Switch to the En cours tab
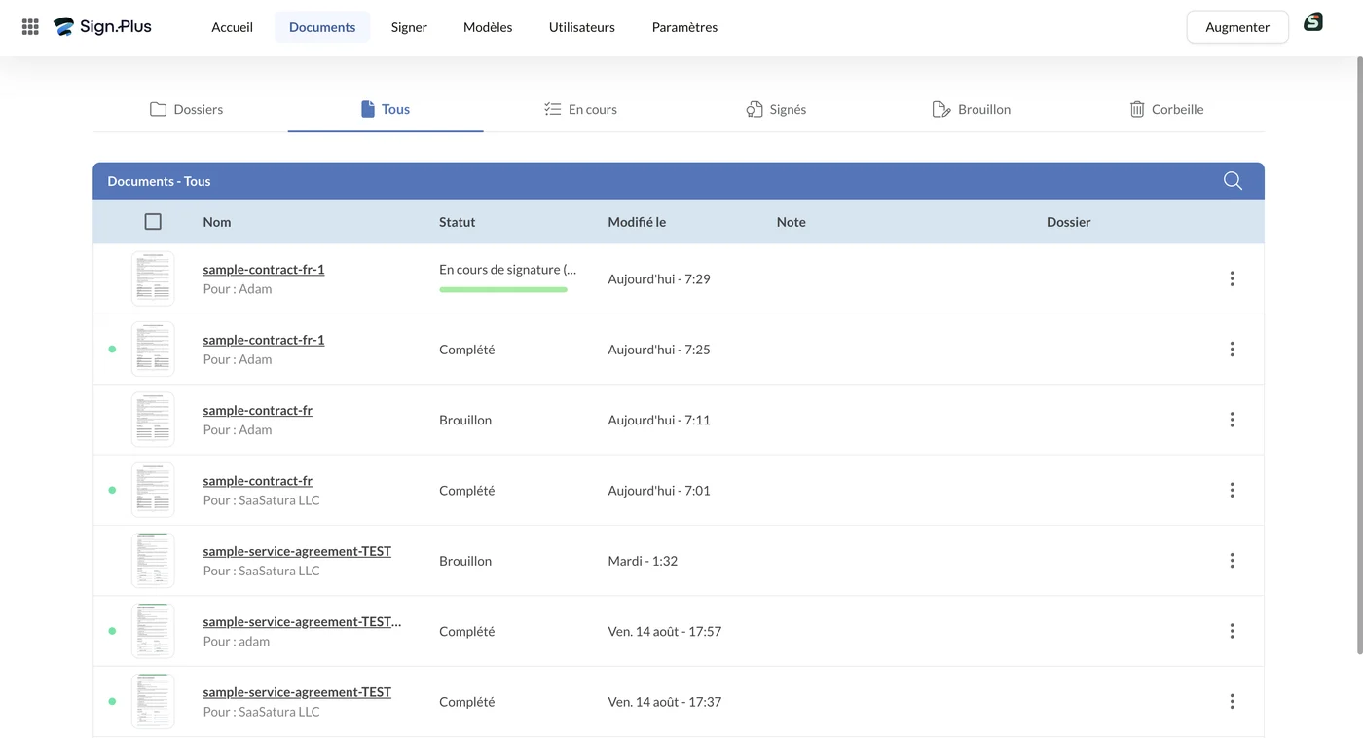 pos(580,109)
